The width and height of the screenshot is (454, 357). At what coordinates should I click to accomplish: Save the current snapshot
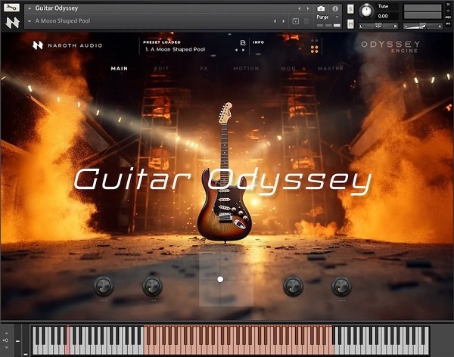pyautogui.click(x=295, y=21)
